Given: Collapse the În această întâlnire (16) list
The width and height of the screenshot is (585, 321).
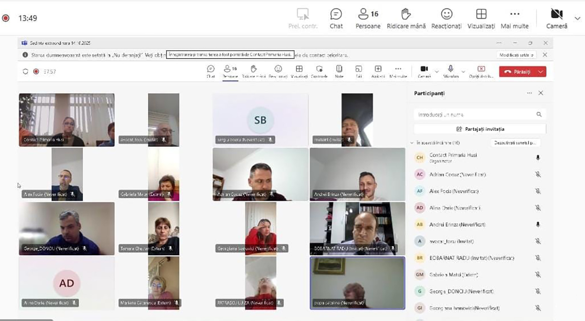Looking at the screenshot, I should click(411, 143).
